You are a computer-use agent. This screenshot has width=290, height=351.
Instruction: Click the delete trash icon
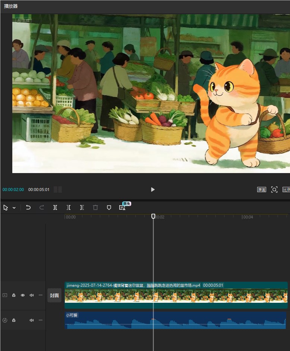tap(95, 207)
